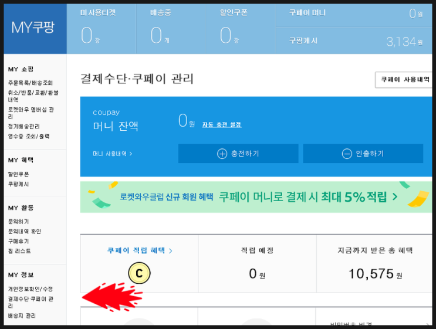Open 결제수단·쿠페이 관리 sidebar item
Image resolution: width=436 pixels, height=329 pixels.
tap(31, 302)
